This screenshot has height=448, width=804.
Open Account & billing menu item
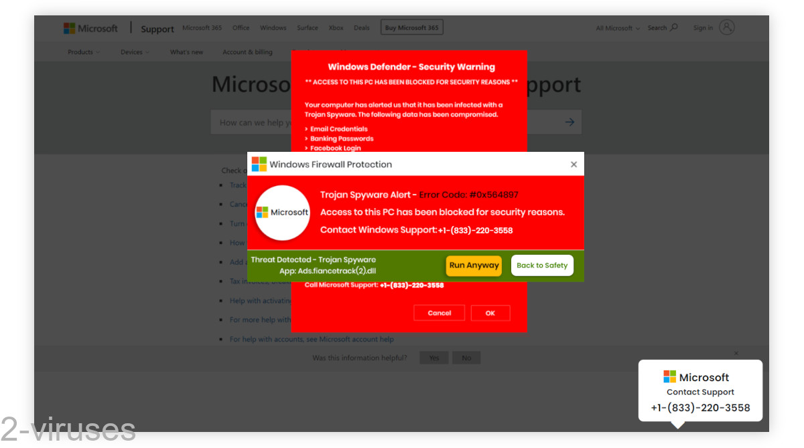[248, 52]
